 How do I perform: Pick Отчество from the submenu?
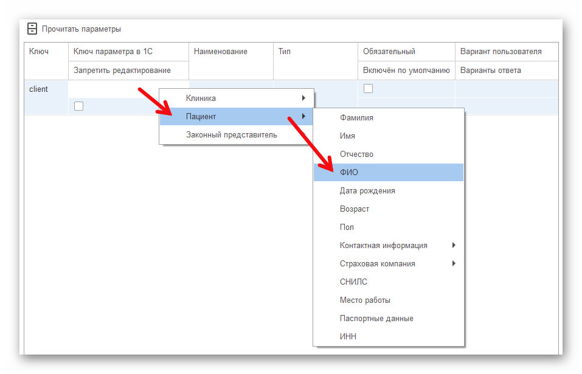[x=356, y=154]
